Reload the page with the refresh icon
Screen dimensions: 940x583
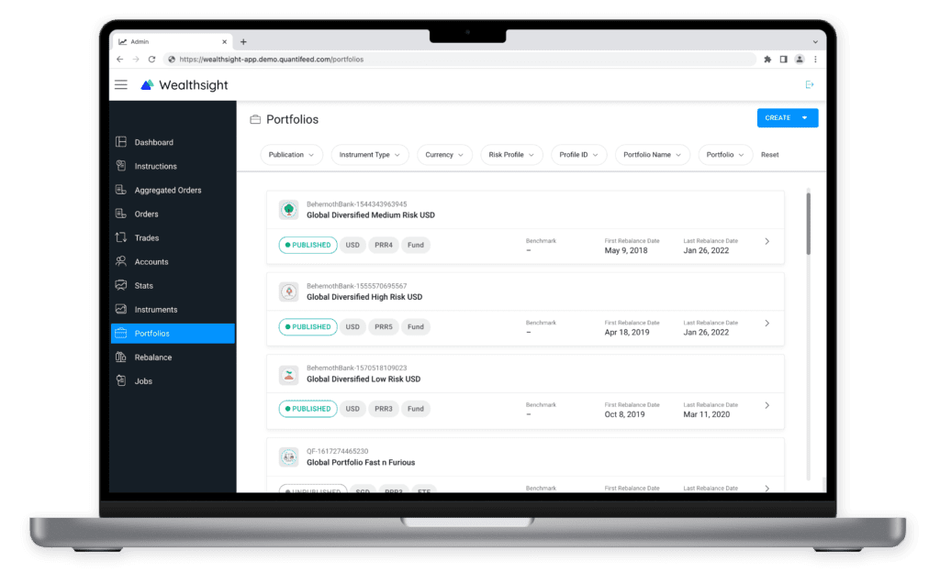point(151,60)
